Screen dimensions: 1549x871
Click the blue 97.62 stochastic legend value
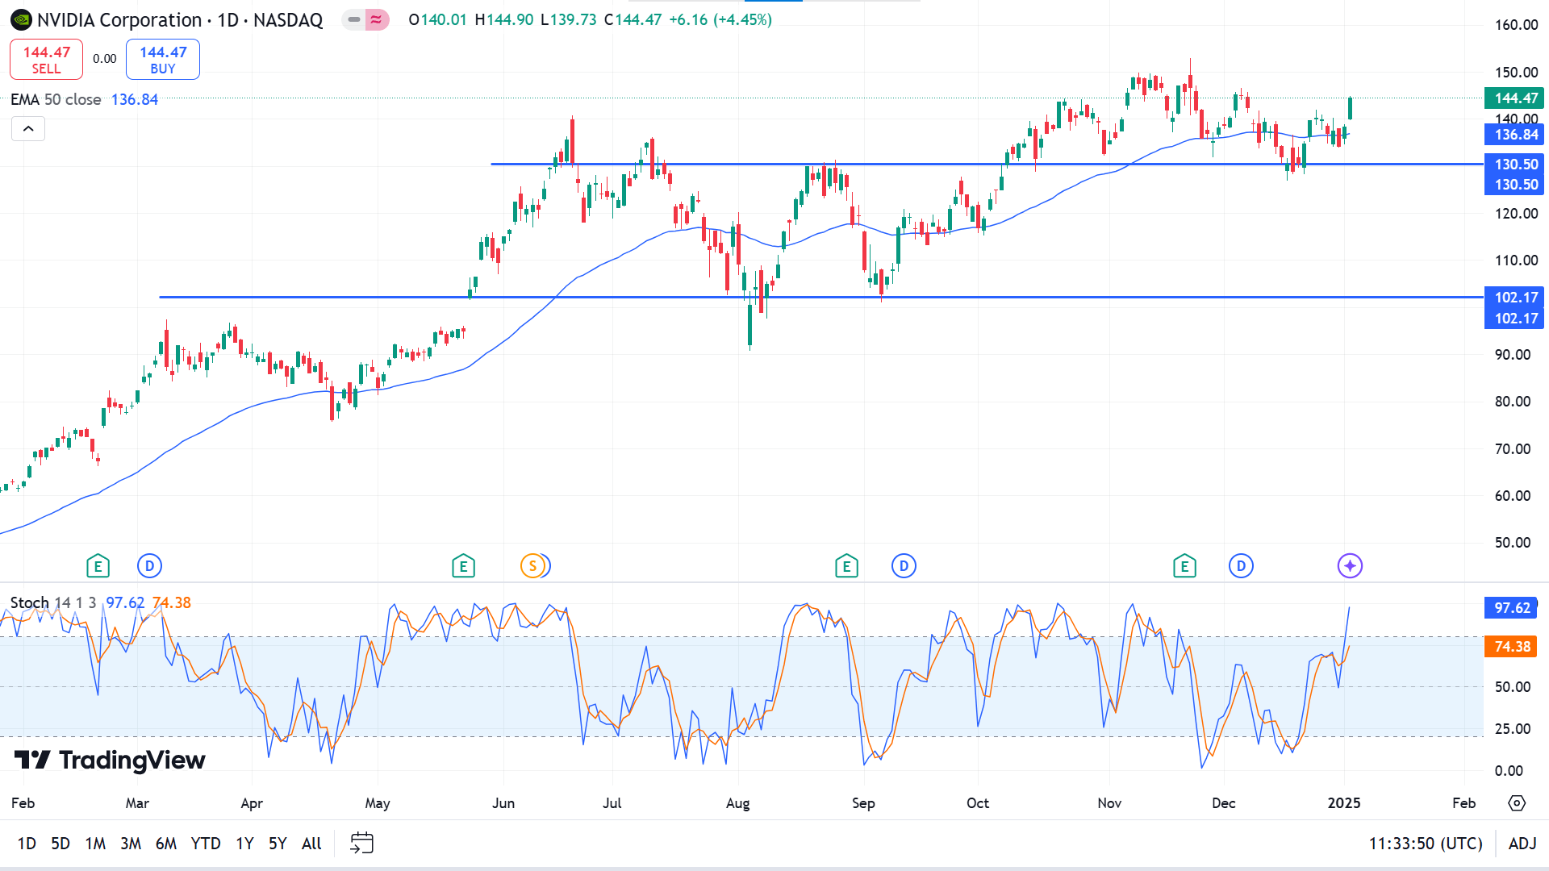125,602
